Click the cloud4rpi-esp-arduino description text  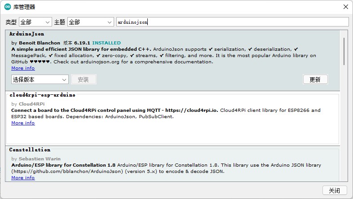(x=166, y=114)
